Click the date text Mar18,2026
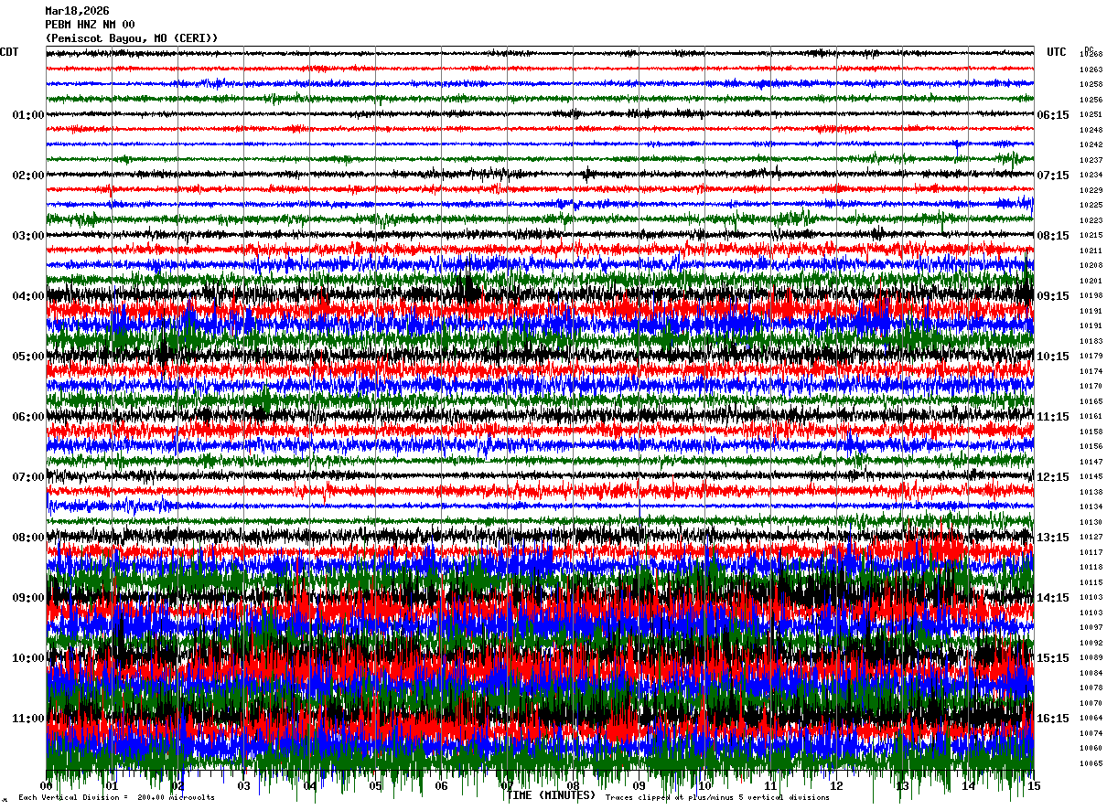1107x810 pixels. [x=77, y=11]
